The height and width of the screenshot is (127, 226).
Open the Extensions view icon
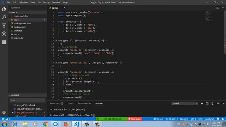click(4, 42)
